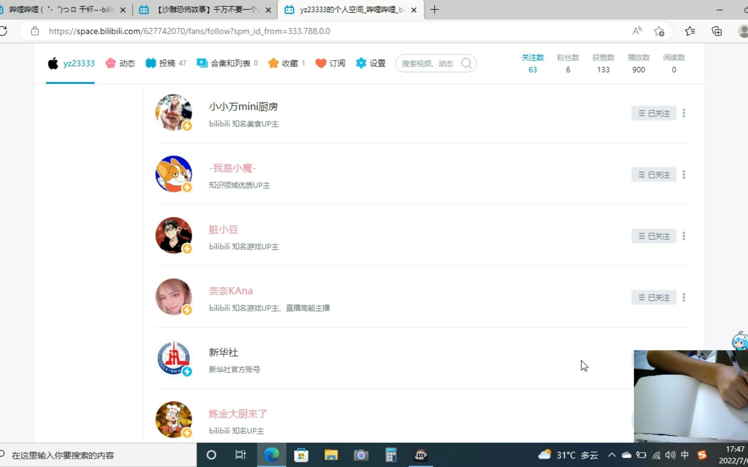Click 脏小豆 avatar image
The height and width of the screenshot is (467, 748).
pyautogui.click(x=174, y=235)
